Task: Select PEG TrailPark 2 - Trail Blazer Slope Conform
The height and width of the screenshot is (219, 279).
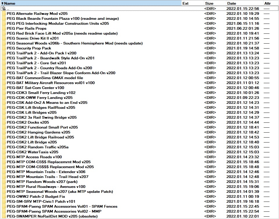Action: pos(61,73)
